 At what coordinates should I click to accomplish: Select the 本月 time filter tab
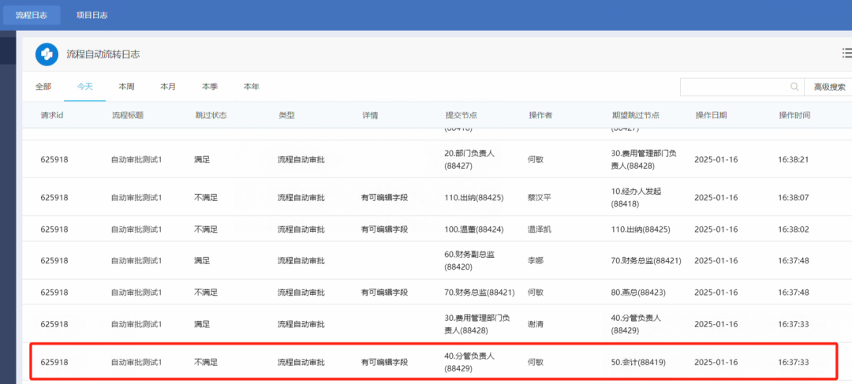pyautogui.click(x=168, y=87)
